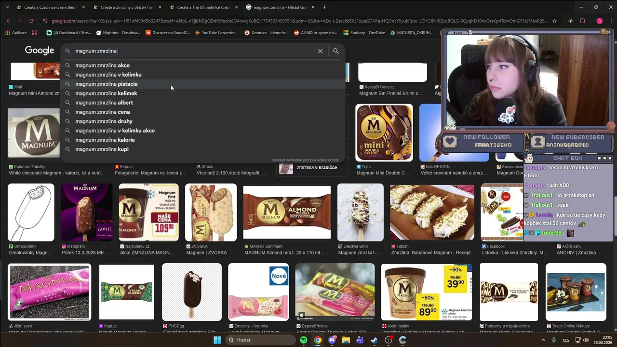
Task: Open the YouTube Converter bookmark
Action: [216, 33]
